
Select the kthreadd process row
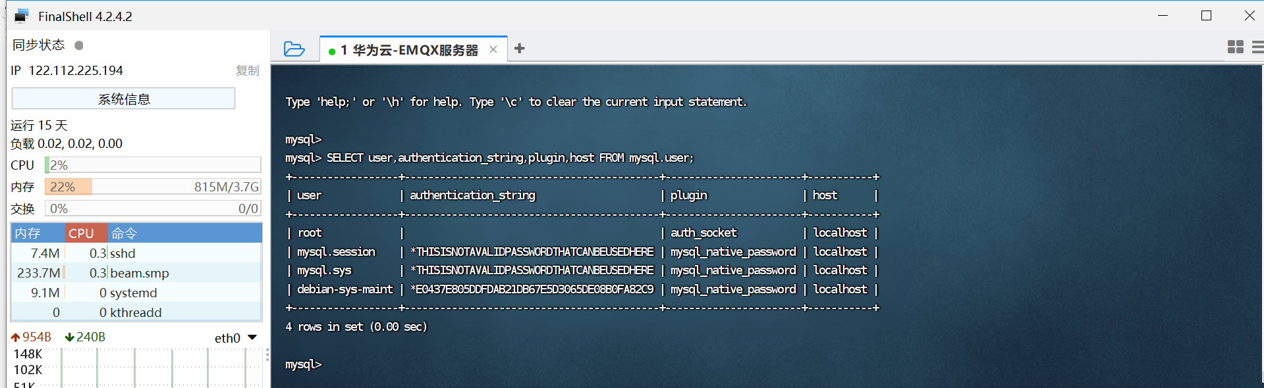(x=136, y=312)
